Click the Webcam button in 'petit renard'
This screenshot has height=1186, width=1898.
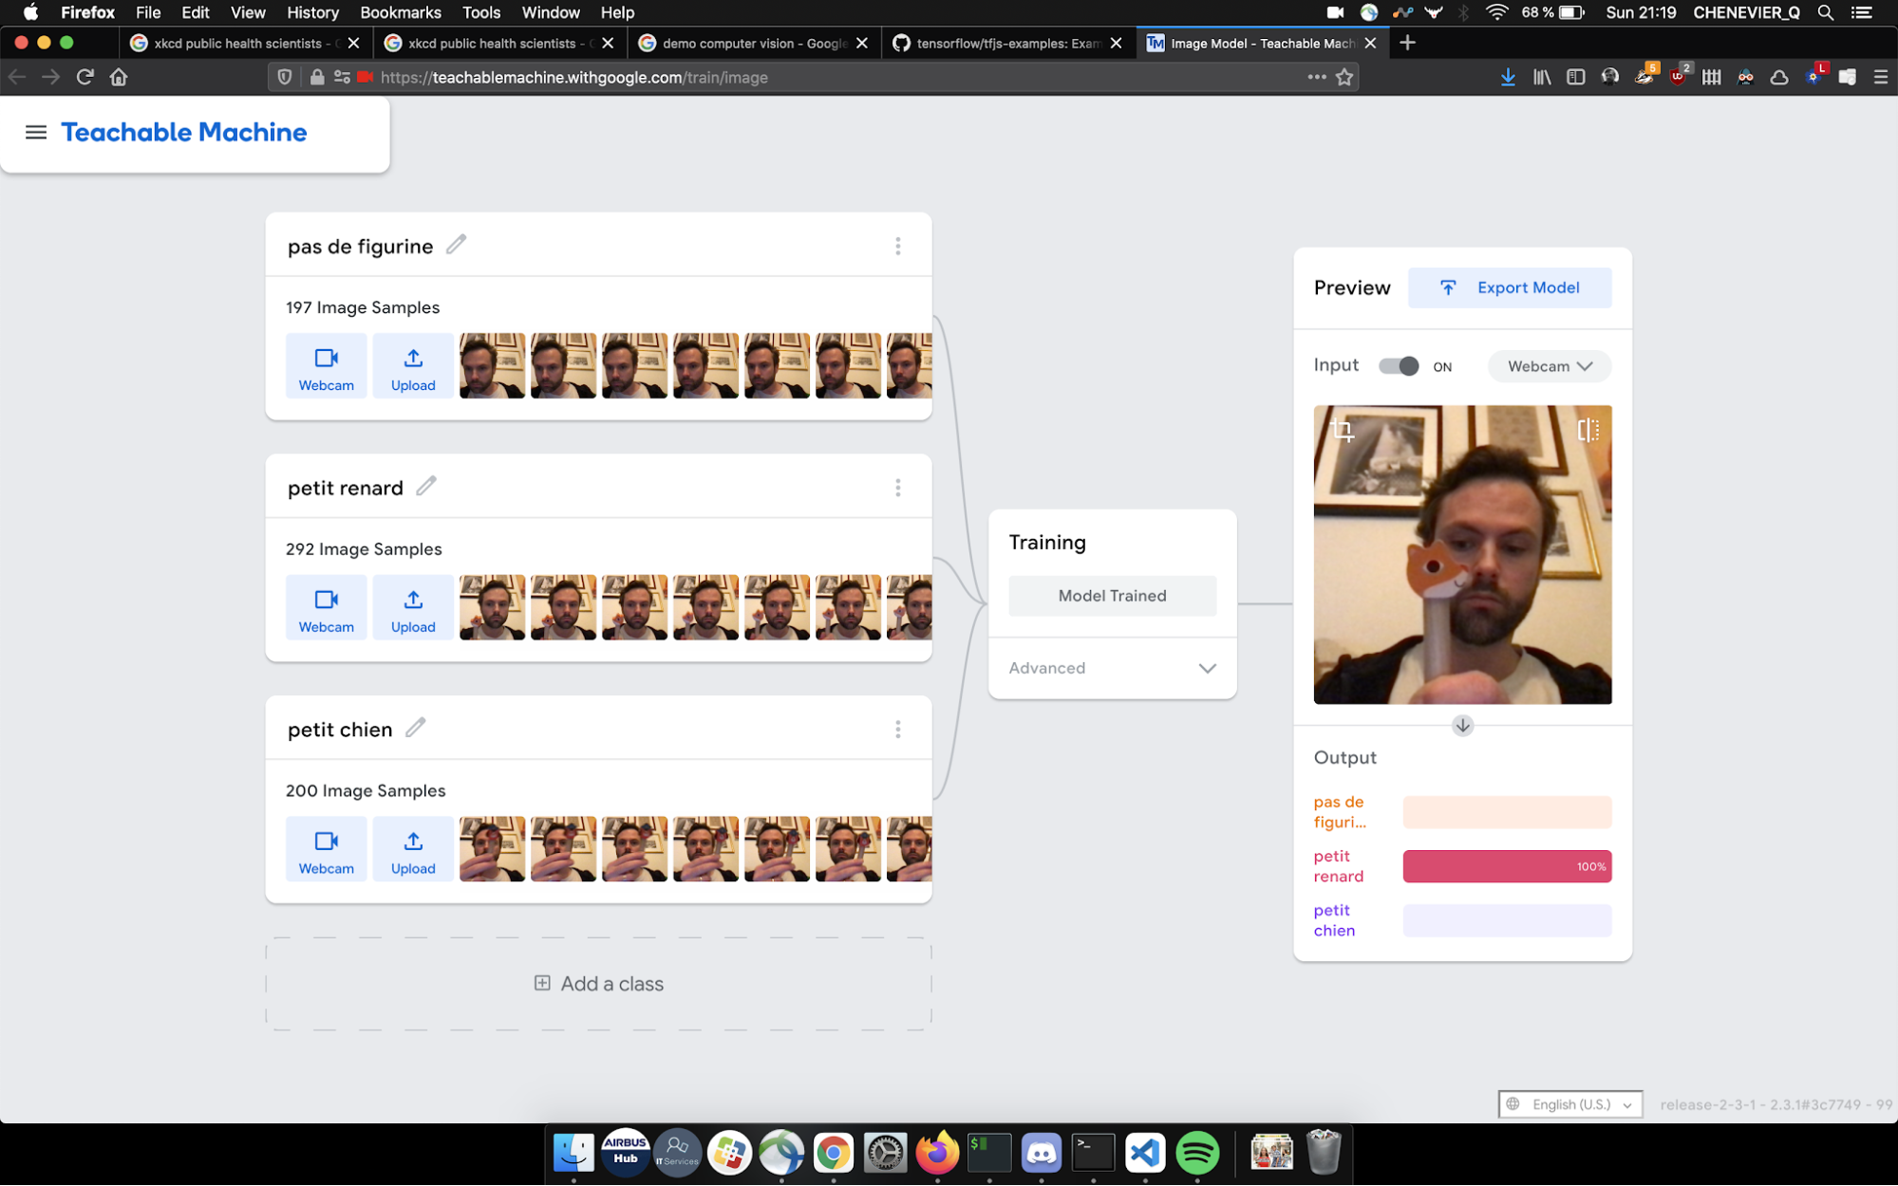click(x=326, y=608)
